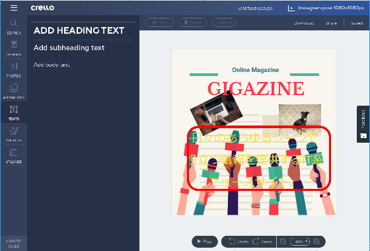Click the Share link
This screenshot has width=370, height=251.
(x=331, y=23)
